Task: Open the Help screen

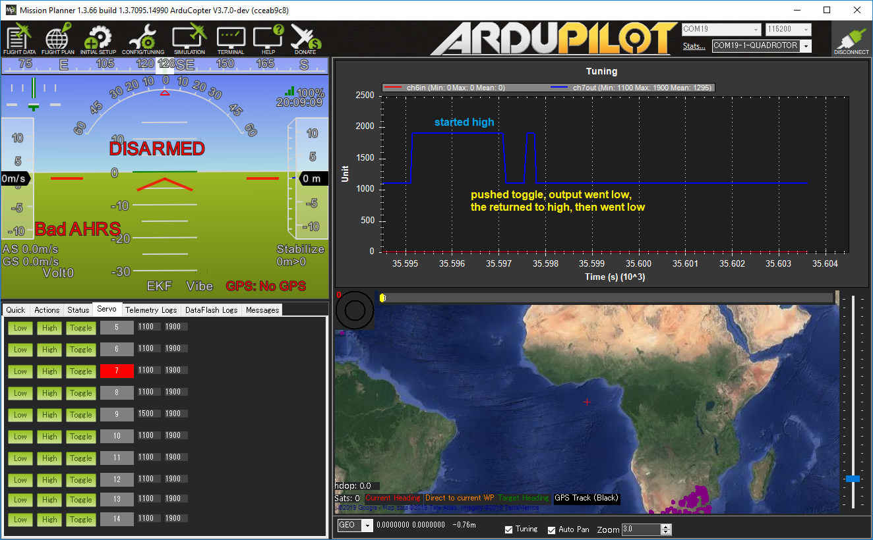Action: (x=268, y=40)
